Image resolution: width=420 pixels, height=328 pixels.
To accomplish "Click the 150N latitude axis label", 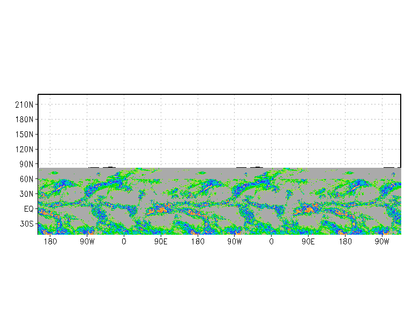I will coord(24,135).
